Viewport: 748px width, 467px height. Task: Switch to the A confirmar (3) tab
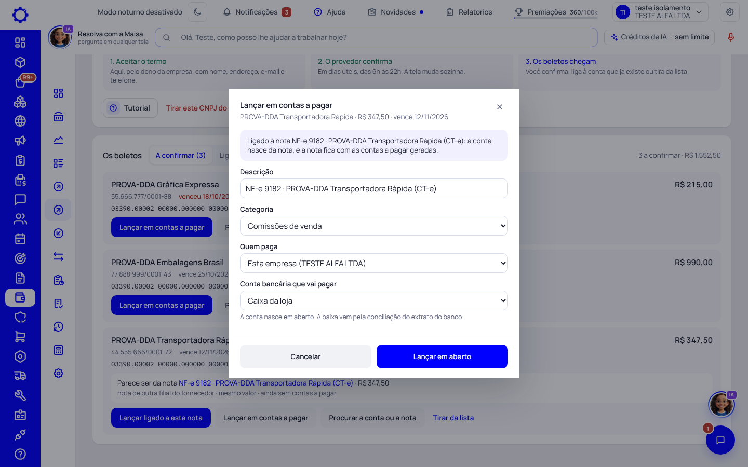[x=181, y=155]
